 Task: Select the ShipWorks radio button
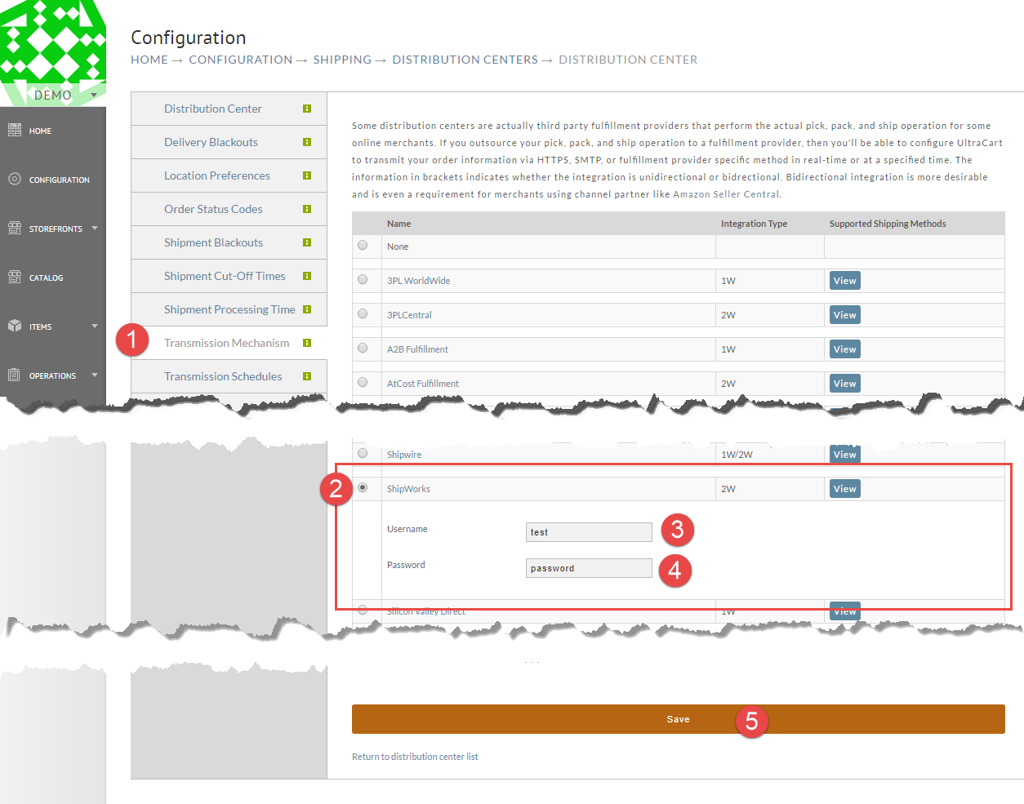tap(363, 487)
